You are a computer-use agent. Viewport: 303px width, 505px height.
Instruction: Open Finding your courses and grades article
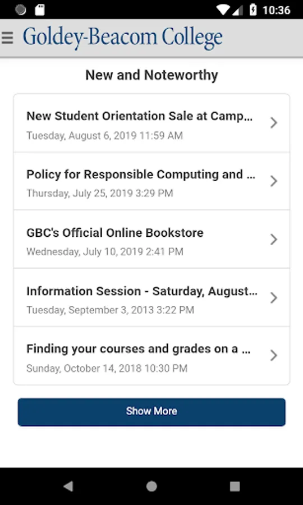click(151, 356)
